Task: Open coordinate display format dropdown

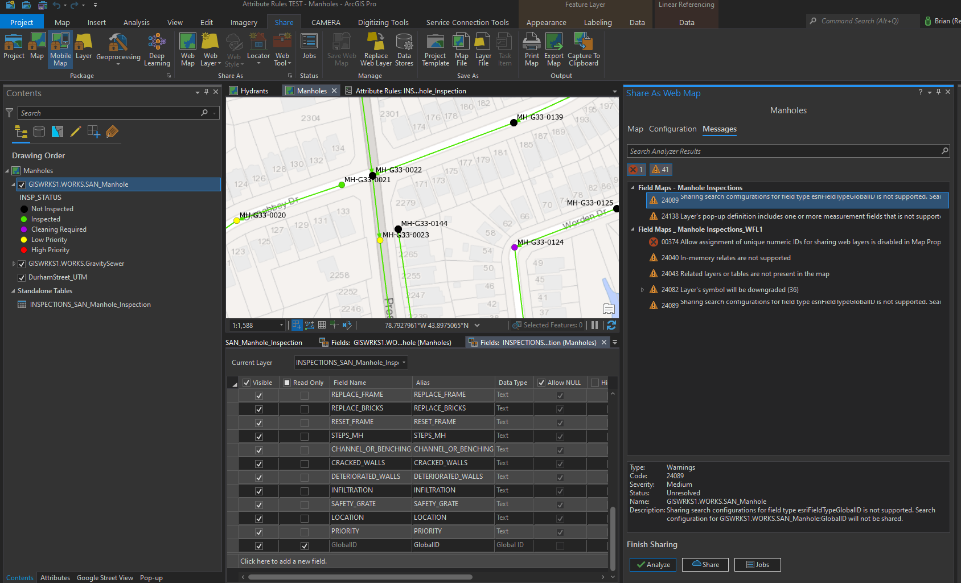Action: (477, 325)
